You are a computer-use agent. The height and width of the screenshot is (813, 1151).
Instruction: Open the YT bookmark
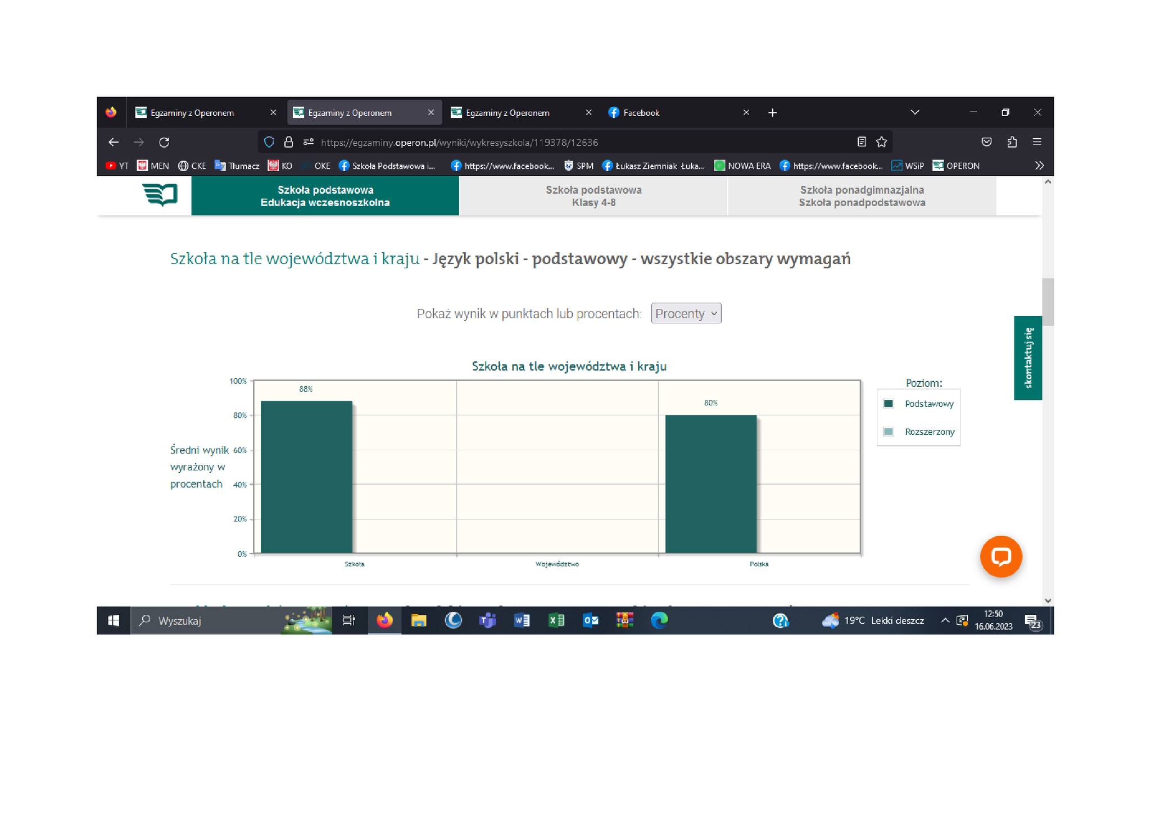coord(117,166)
